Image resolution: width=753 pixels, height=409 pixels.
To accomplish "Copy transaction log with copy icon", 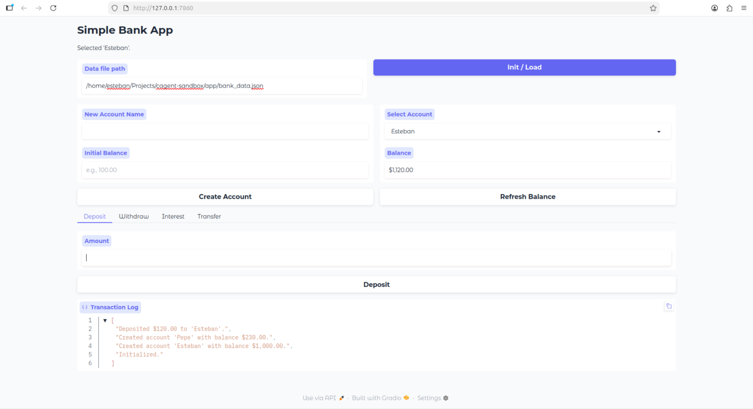I will 669,306.
